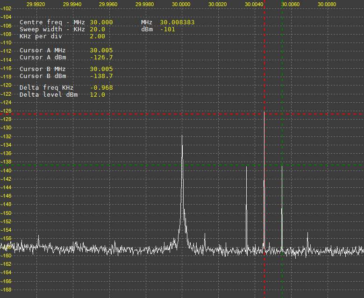Viewport: 364px width, 298px height.
Task: Click the Sweep width - KHz label
Action: [x=52, y=29]
